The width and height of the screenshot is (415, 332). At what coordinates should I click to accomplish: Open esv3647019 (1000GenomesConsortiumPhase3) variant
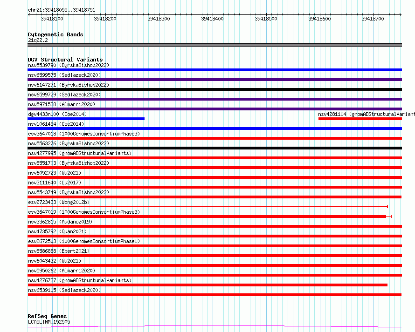(84, 212)
